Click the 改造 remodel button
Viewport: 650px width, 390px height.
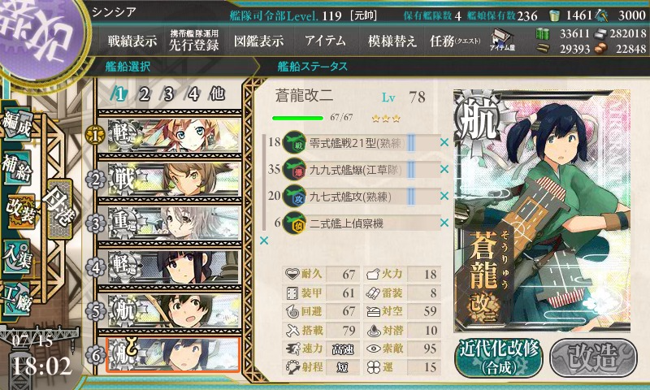(x=594, y=357)
